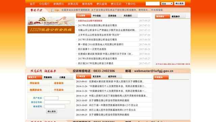The width and height of the screenshot is (216, 122).
Task: Click the 确认搜索 search button
Action: (x=179, y=3)
